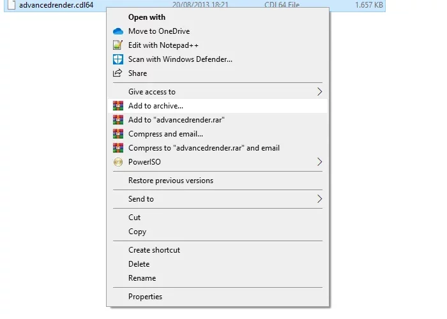Image resolution: width=447 pixels, height=319 pixels.
Task: Click the 1.657 KB file size
Action: coord(369,5)
